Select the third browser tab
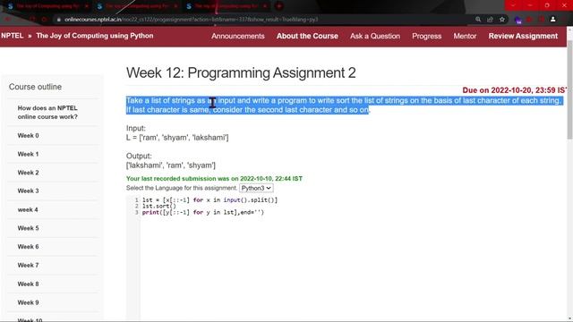 coord(227,6)
